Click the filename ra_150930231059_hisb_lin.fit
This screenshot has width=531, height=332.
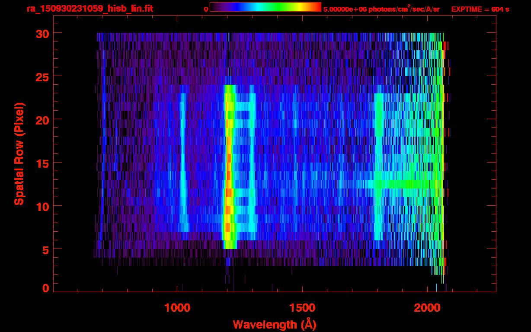(x=90, y=9)
